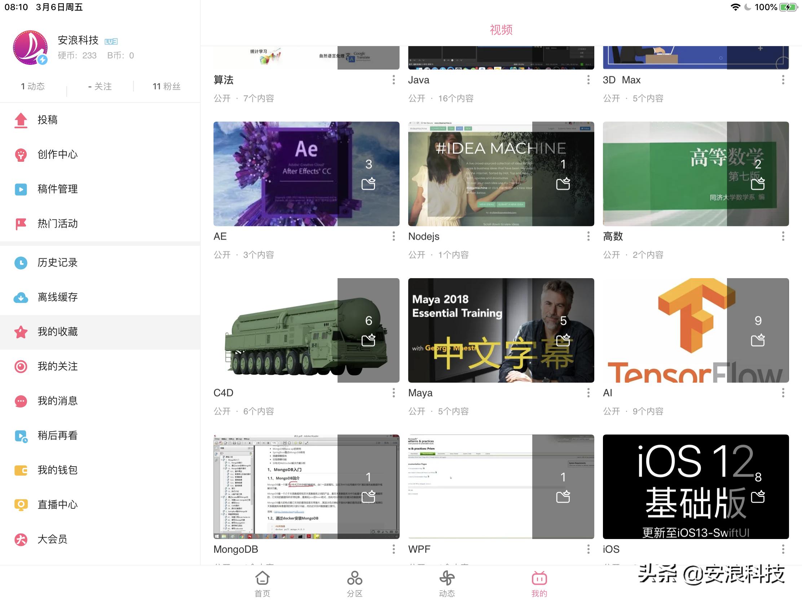Click the history clock icon

(21, 263)
